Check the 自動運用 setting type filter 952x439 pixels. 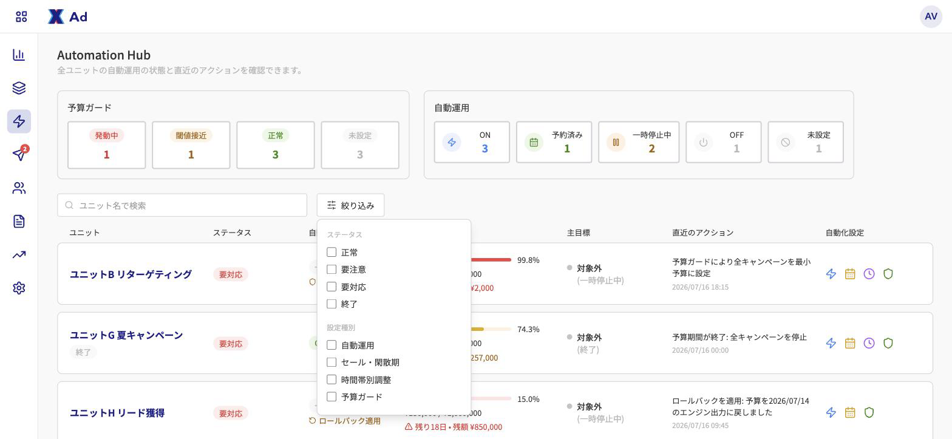pyautogui.click(x=331, y=345)
